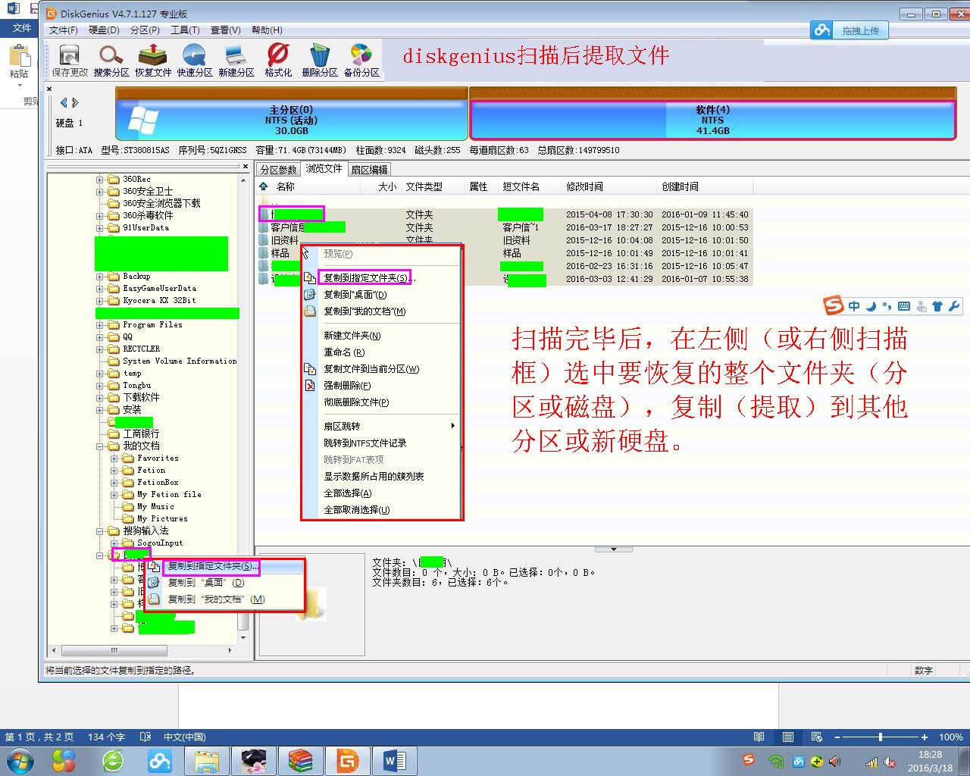Screen dimensions: 970x776
Task: Close the left tree pane with X
Action: tap(245, 166)
